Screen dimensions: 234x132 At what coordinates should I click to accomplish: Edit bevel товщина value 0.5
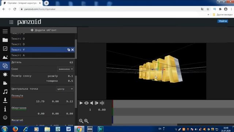point(70,81)
